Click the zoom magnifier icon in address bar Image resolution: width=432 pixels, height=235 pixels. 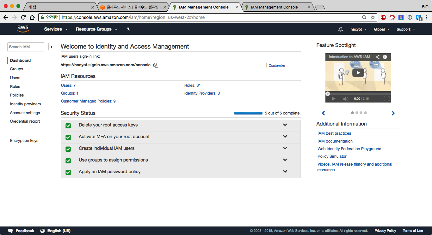(x=364, y=17)
